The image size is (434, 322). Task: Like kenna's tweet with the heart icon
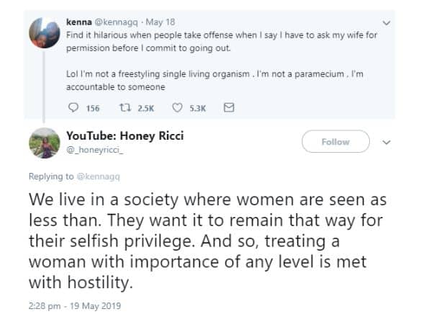pos(177,107)
